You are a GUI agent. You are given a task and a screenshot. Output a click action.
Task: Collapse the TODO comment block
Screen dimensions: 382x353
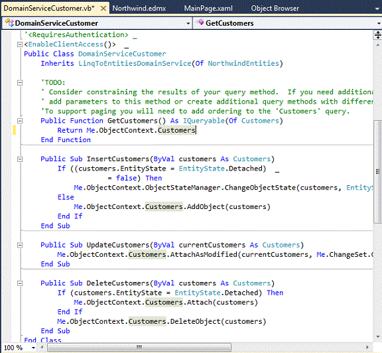click(x=20, y=83)
